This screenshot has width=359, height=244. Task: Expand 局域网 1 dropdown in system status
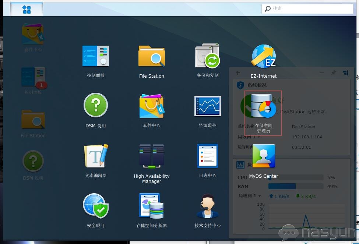point(259,137)
